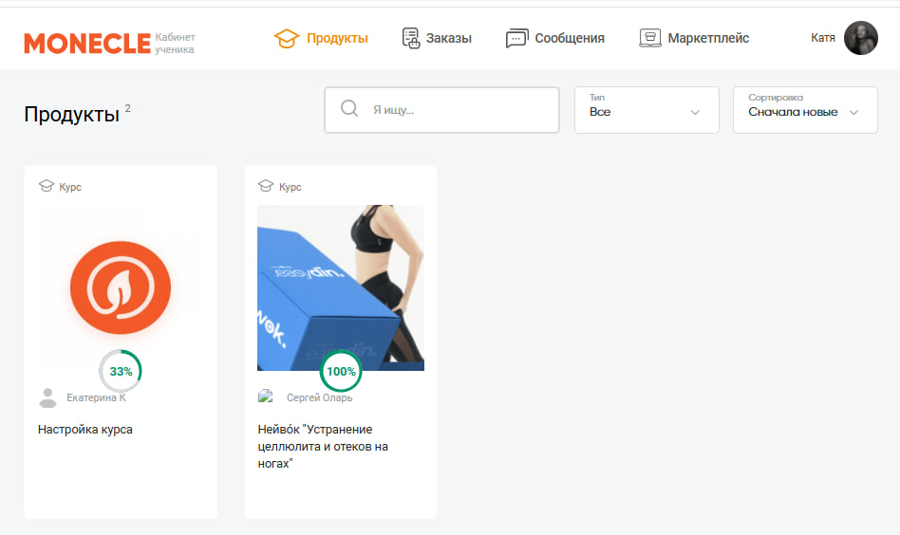Click the Marketplace storefront icon
This screenshot has width=900, height=535.
pyautogui.click(x=649, y=39)
